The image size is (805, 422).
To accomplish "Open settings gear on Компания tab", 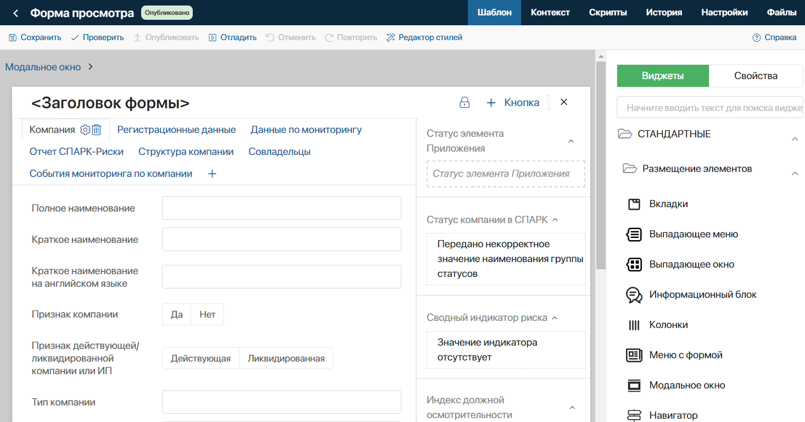I will click(85, 130).
